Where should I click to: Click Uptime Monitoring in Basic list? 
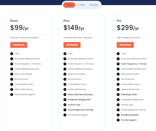[x=23, y=89]
